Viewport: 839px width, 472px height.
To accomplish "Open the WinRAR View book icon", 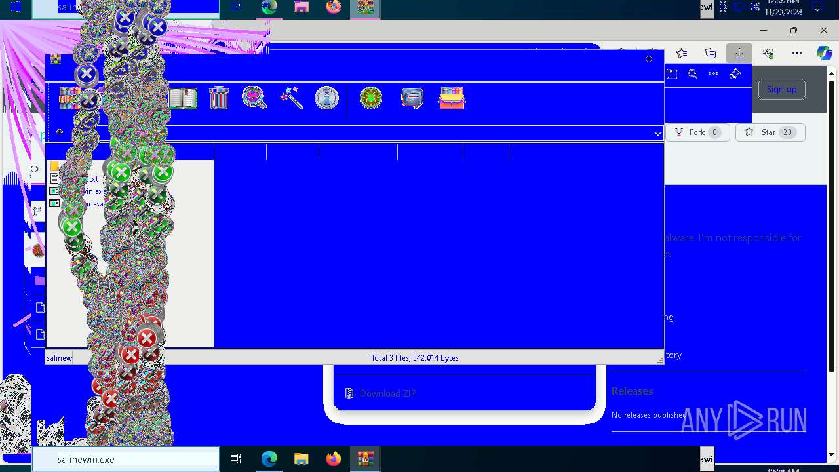I will 183,98.
